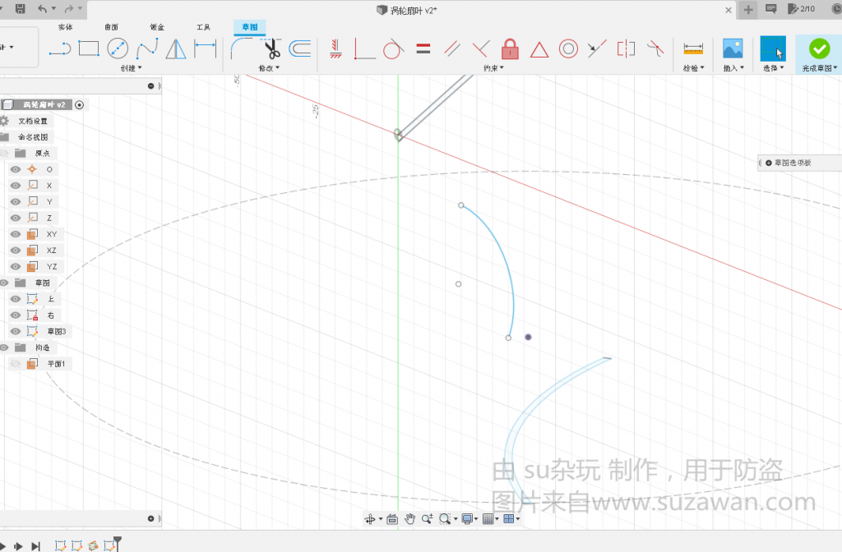Apply Collinear constraint
Screen dimensions: 842x552
[x=597, y=48]
